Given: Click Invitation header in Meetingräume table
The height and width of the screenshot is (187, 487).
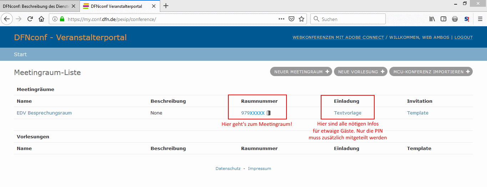Looking at the screenshot, I should click(420, 101).
